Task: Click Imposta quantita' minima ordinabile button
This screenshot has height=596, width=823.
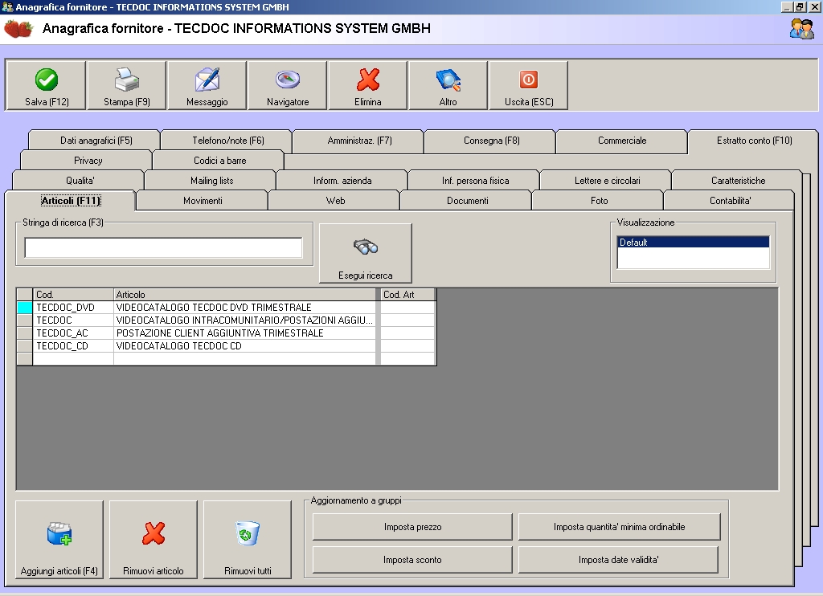Action: click(620, 527)
